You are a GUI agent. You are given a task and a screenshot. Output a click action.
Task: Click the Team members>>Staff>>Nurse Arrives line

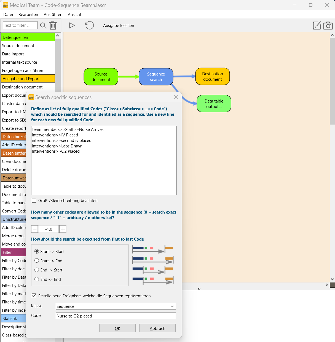pyautogui.click(x=68, y=130)
